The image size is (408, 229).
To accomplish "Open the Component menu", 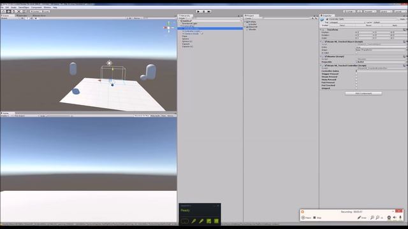I will 36,7.
